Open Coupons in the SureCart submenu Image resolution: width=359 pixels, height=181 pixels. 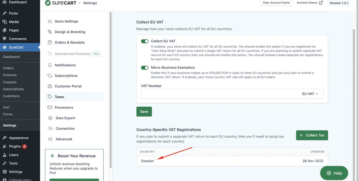(x=10, y=82)
